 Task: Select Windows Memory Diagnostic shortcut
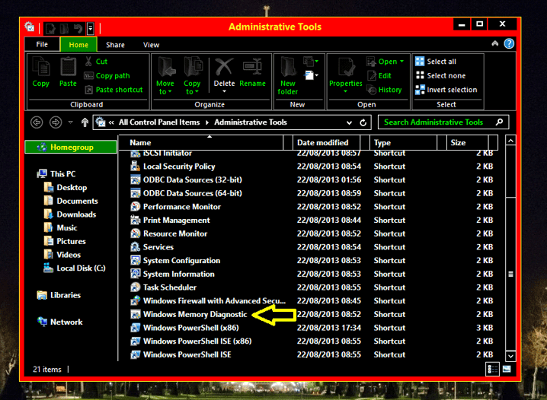click(194, 314)
